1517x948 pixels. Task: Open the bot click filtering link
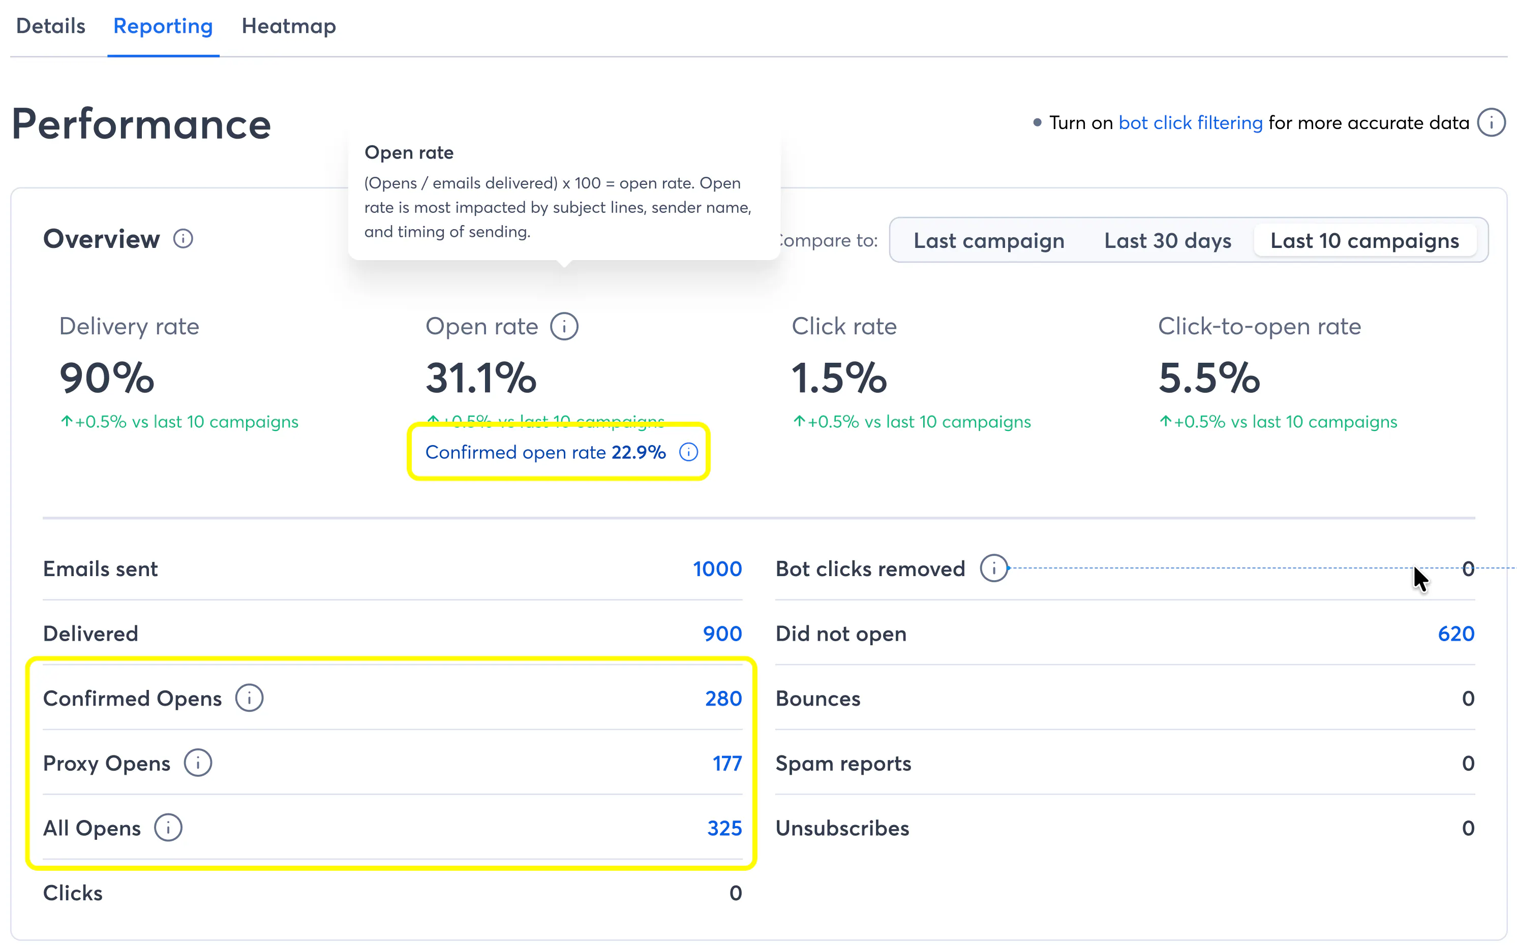click(1190, 123)
